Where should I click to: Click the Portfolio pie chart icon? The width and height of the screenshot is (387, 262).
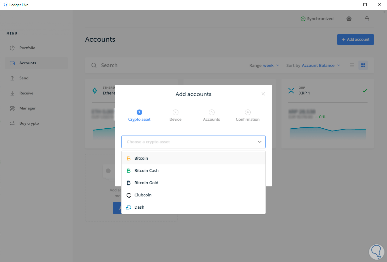point(12,48)
